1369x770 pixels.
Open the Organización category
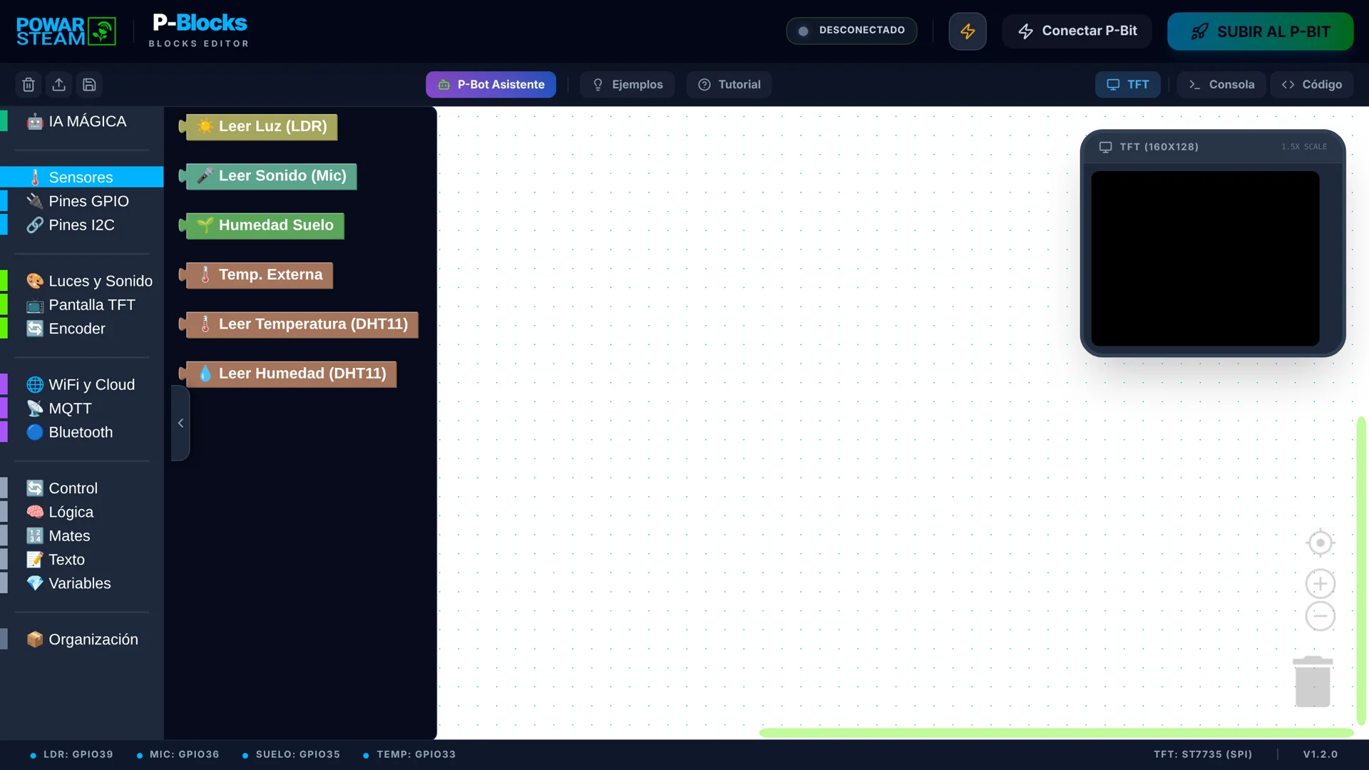pos(82,640)
